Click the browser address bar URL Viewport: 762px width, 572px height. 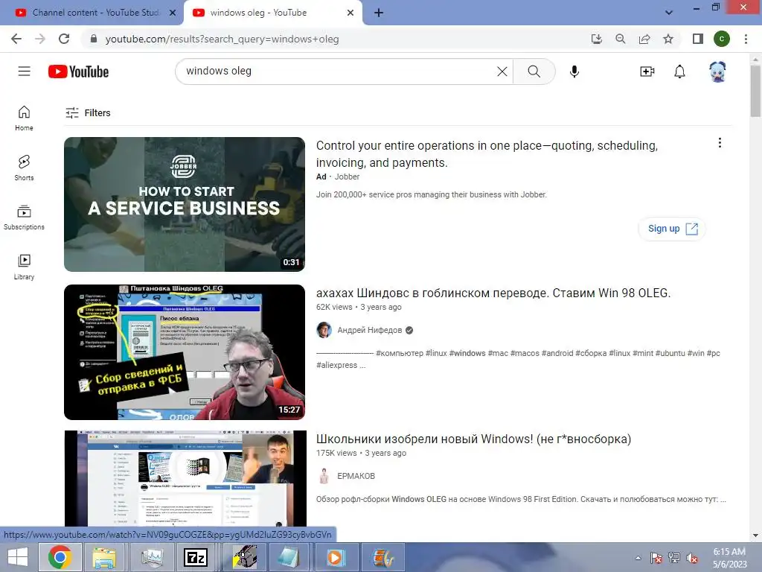[x=222, y=39]
